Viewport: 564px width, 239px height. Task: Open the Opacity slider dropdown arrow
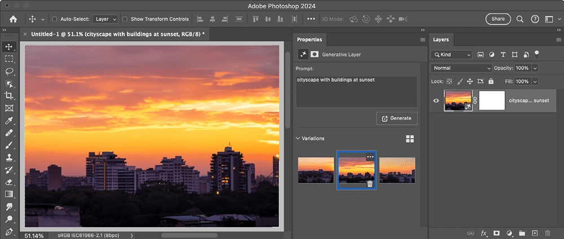click(535, 68)
